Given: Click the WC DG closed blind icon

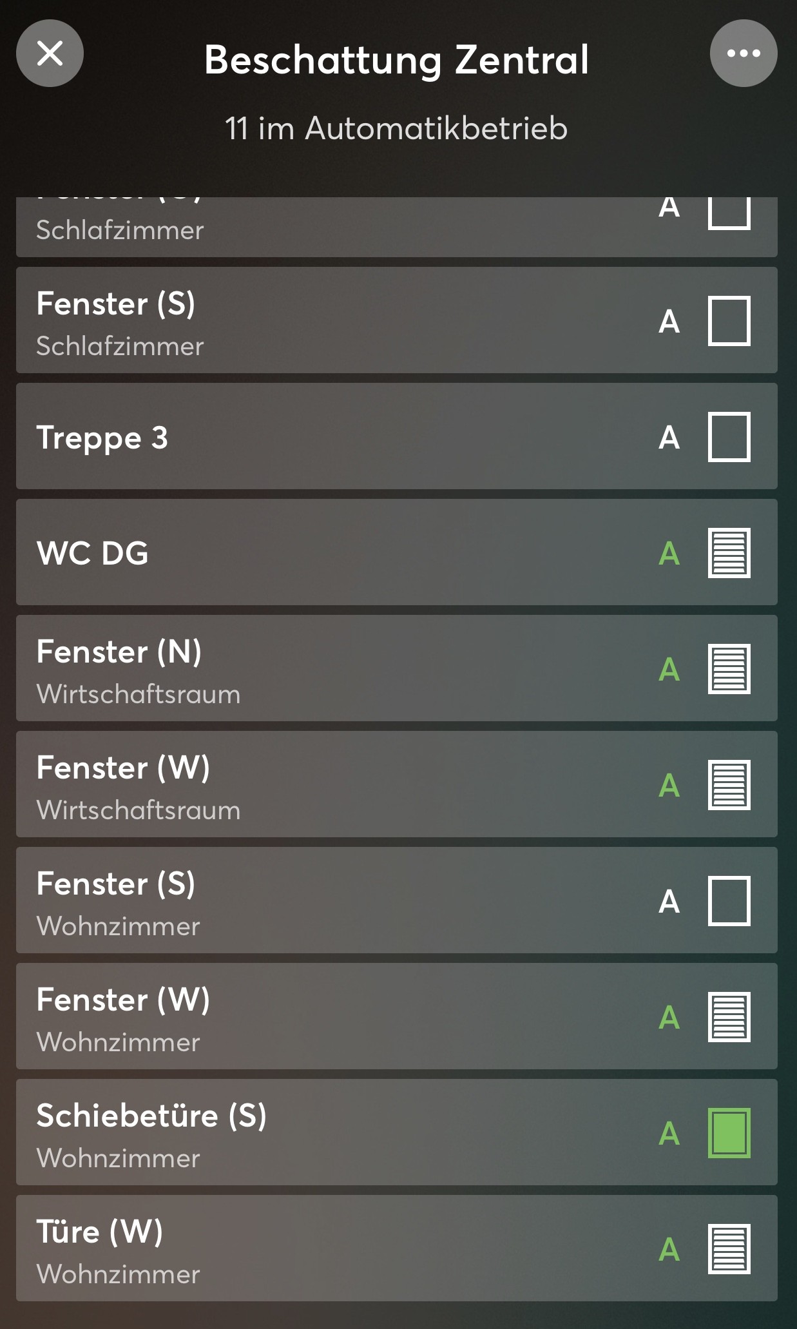Looking at the screenshot, I should tap(729, 553).
